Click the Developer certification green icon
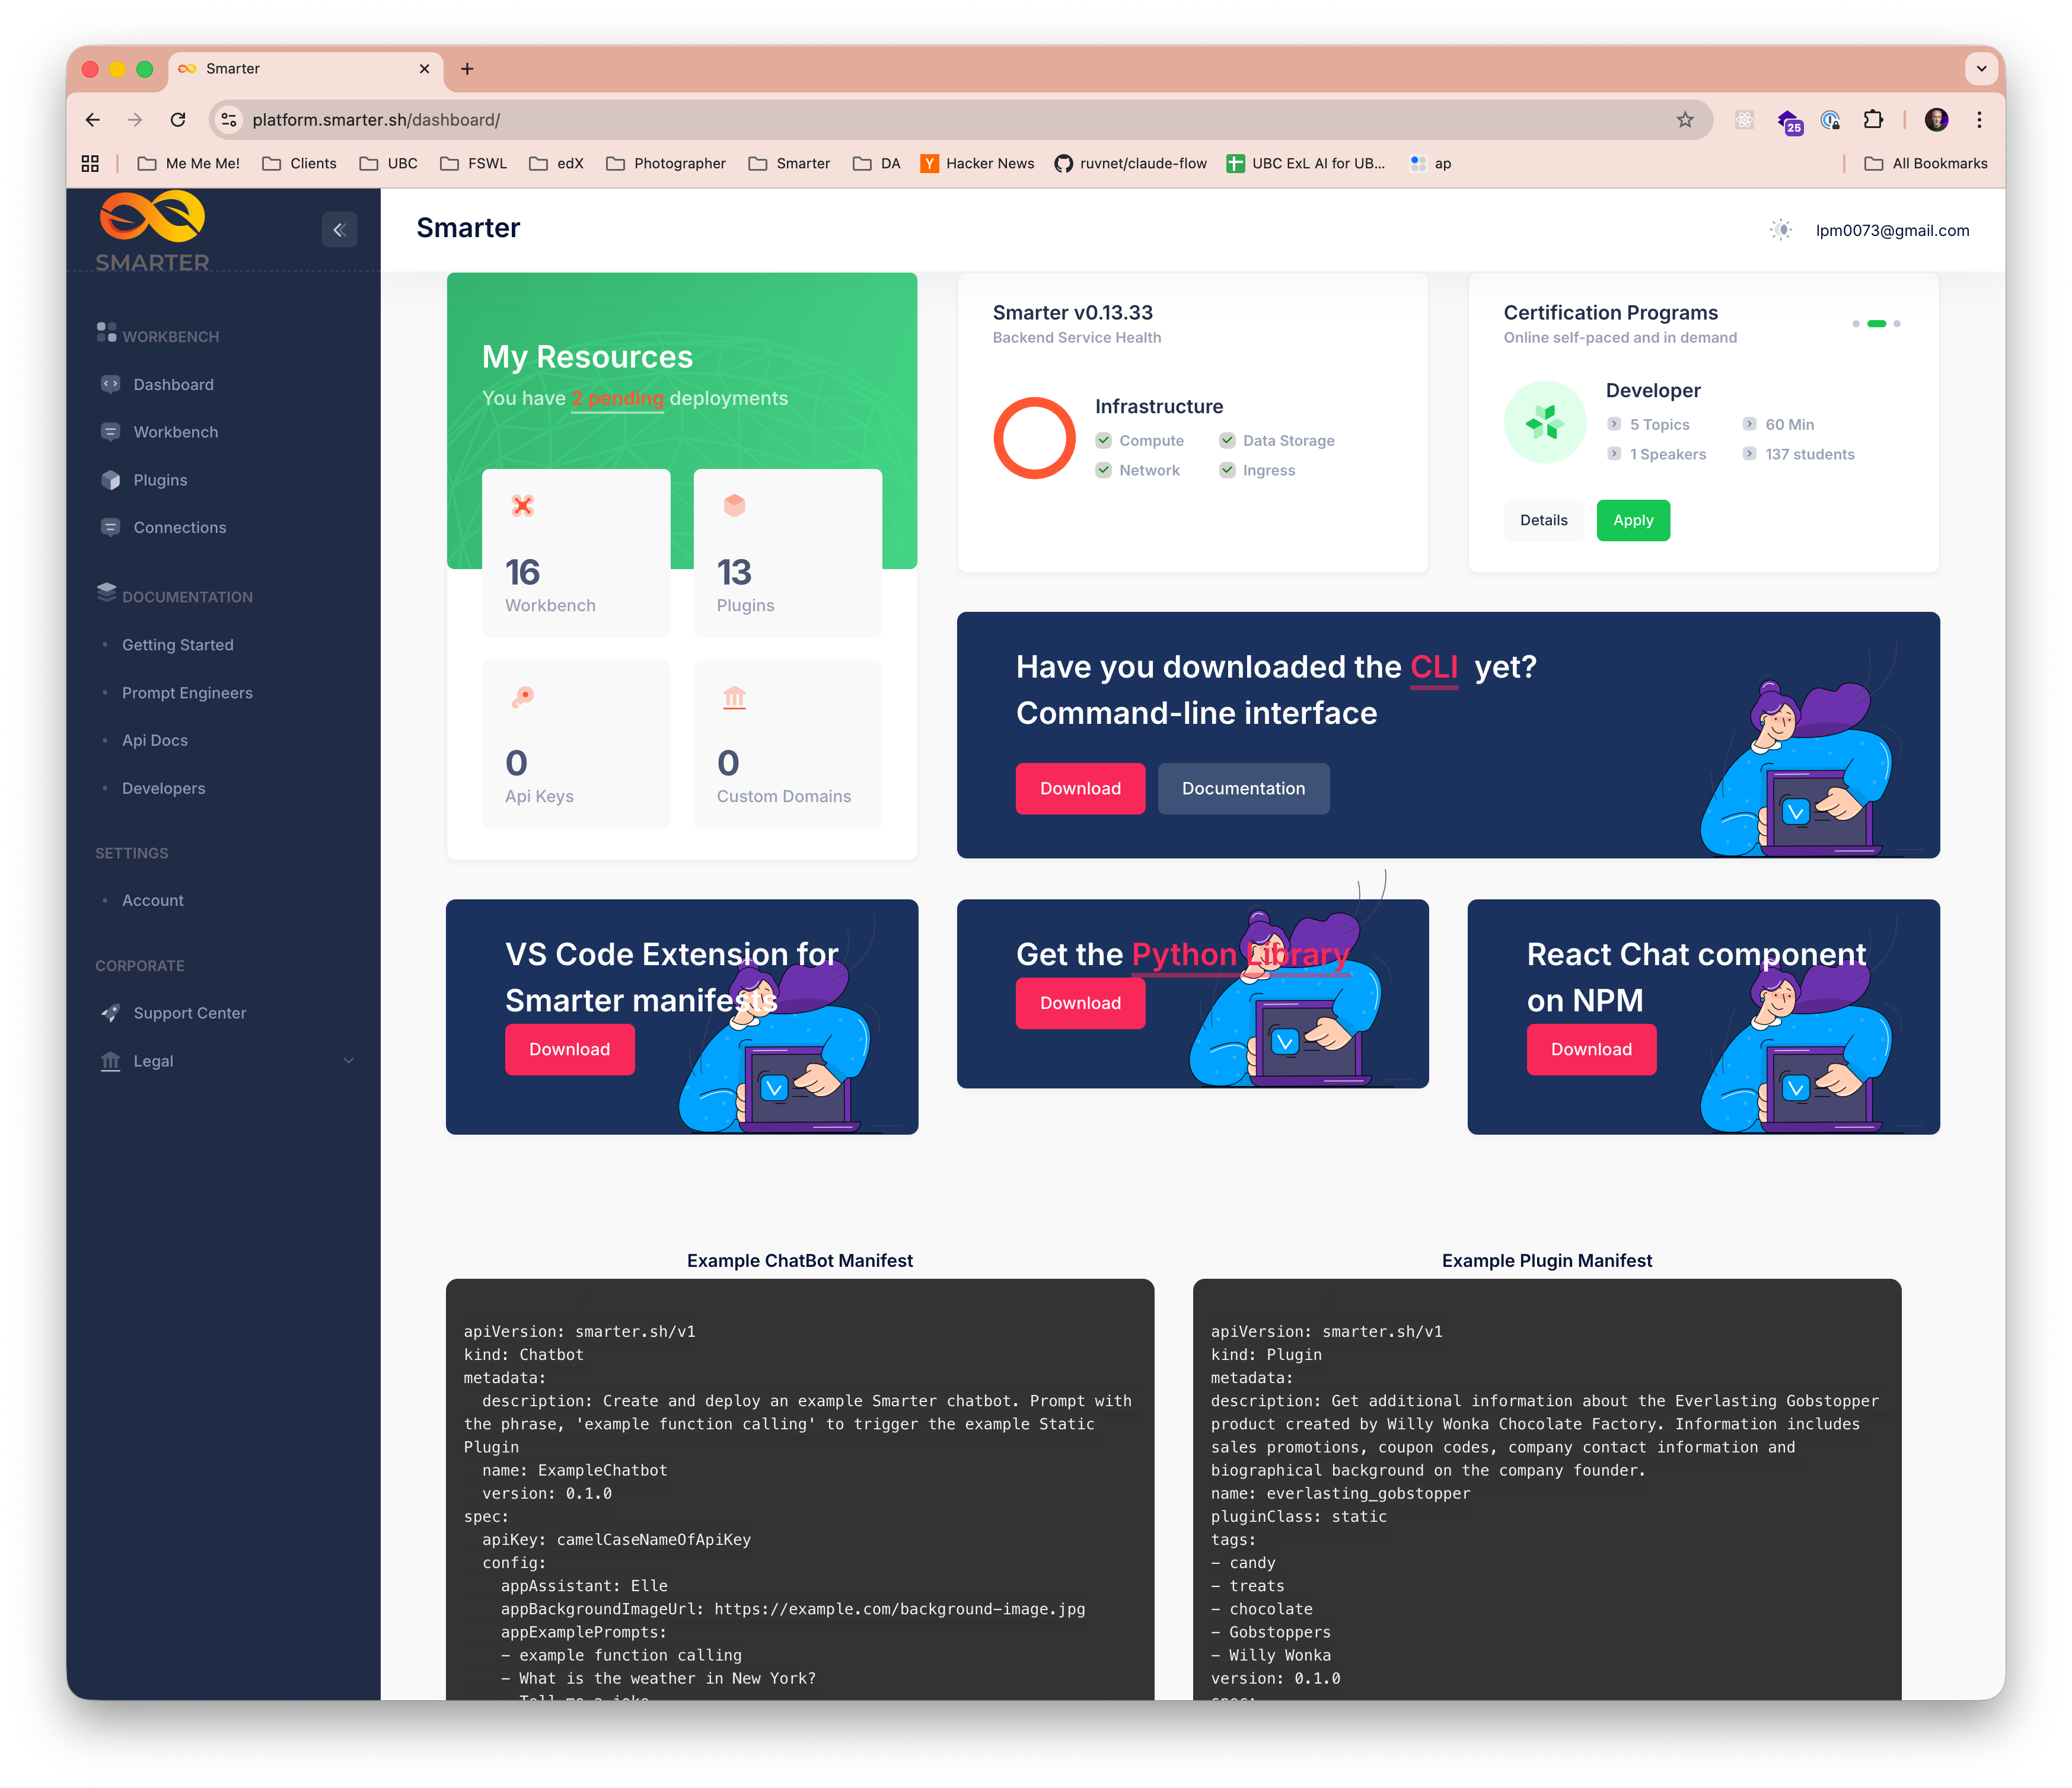2072x1788 pixels. [1545, 422]
